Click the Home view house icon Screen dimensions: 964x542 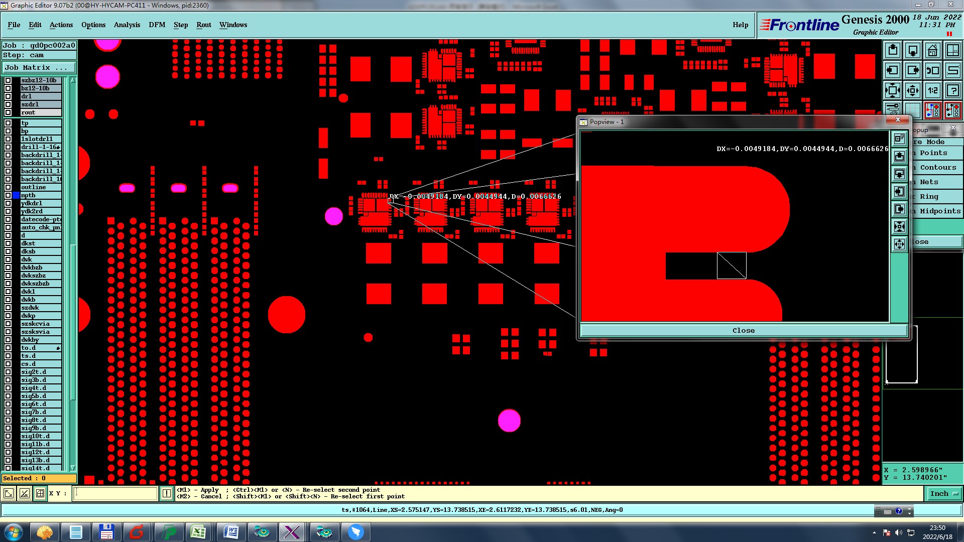click(x=933, y=50)
